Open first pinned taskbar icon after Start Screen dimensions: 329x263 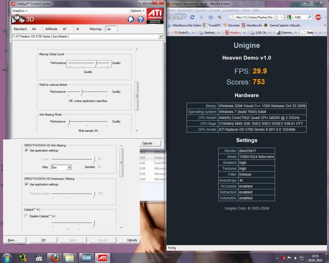click(23, 258)
